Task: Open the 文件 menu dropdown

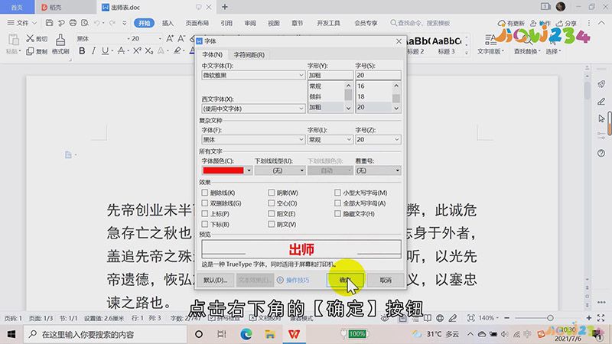Action: pyautogui.click(x=22, y=23)
